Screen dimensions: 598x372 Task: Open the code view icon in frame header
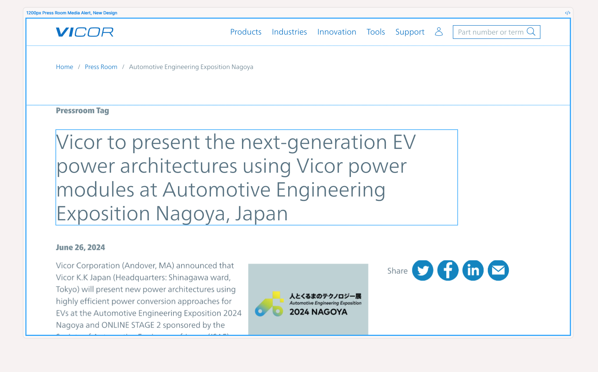(x=567, y=13)
